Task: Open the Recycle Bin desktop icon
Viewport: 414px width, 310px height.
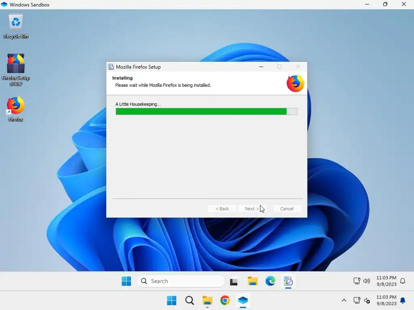Action: pos(16,26)
